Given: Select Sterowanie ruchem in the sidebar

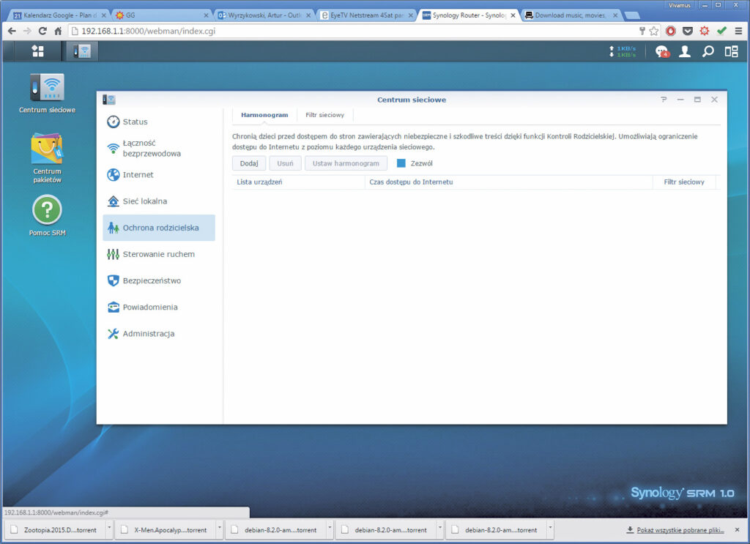Looking at the screenshot, I should 158,254.
